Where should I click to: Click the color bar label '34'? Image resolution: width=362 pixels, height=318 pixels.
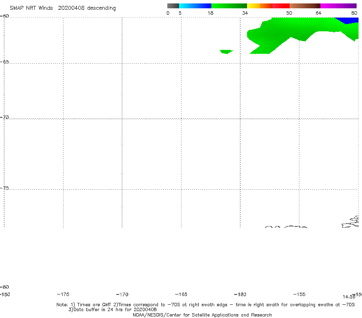coord(245,13)
